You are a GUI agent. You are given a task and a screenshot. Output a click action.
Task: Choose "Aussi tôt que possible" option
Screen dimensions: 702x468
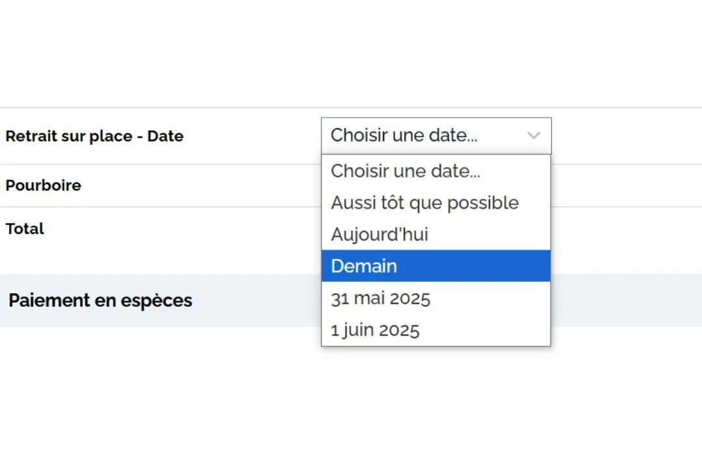(x=436, y=203)
